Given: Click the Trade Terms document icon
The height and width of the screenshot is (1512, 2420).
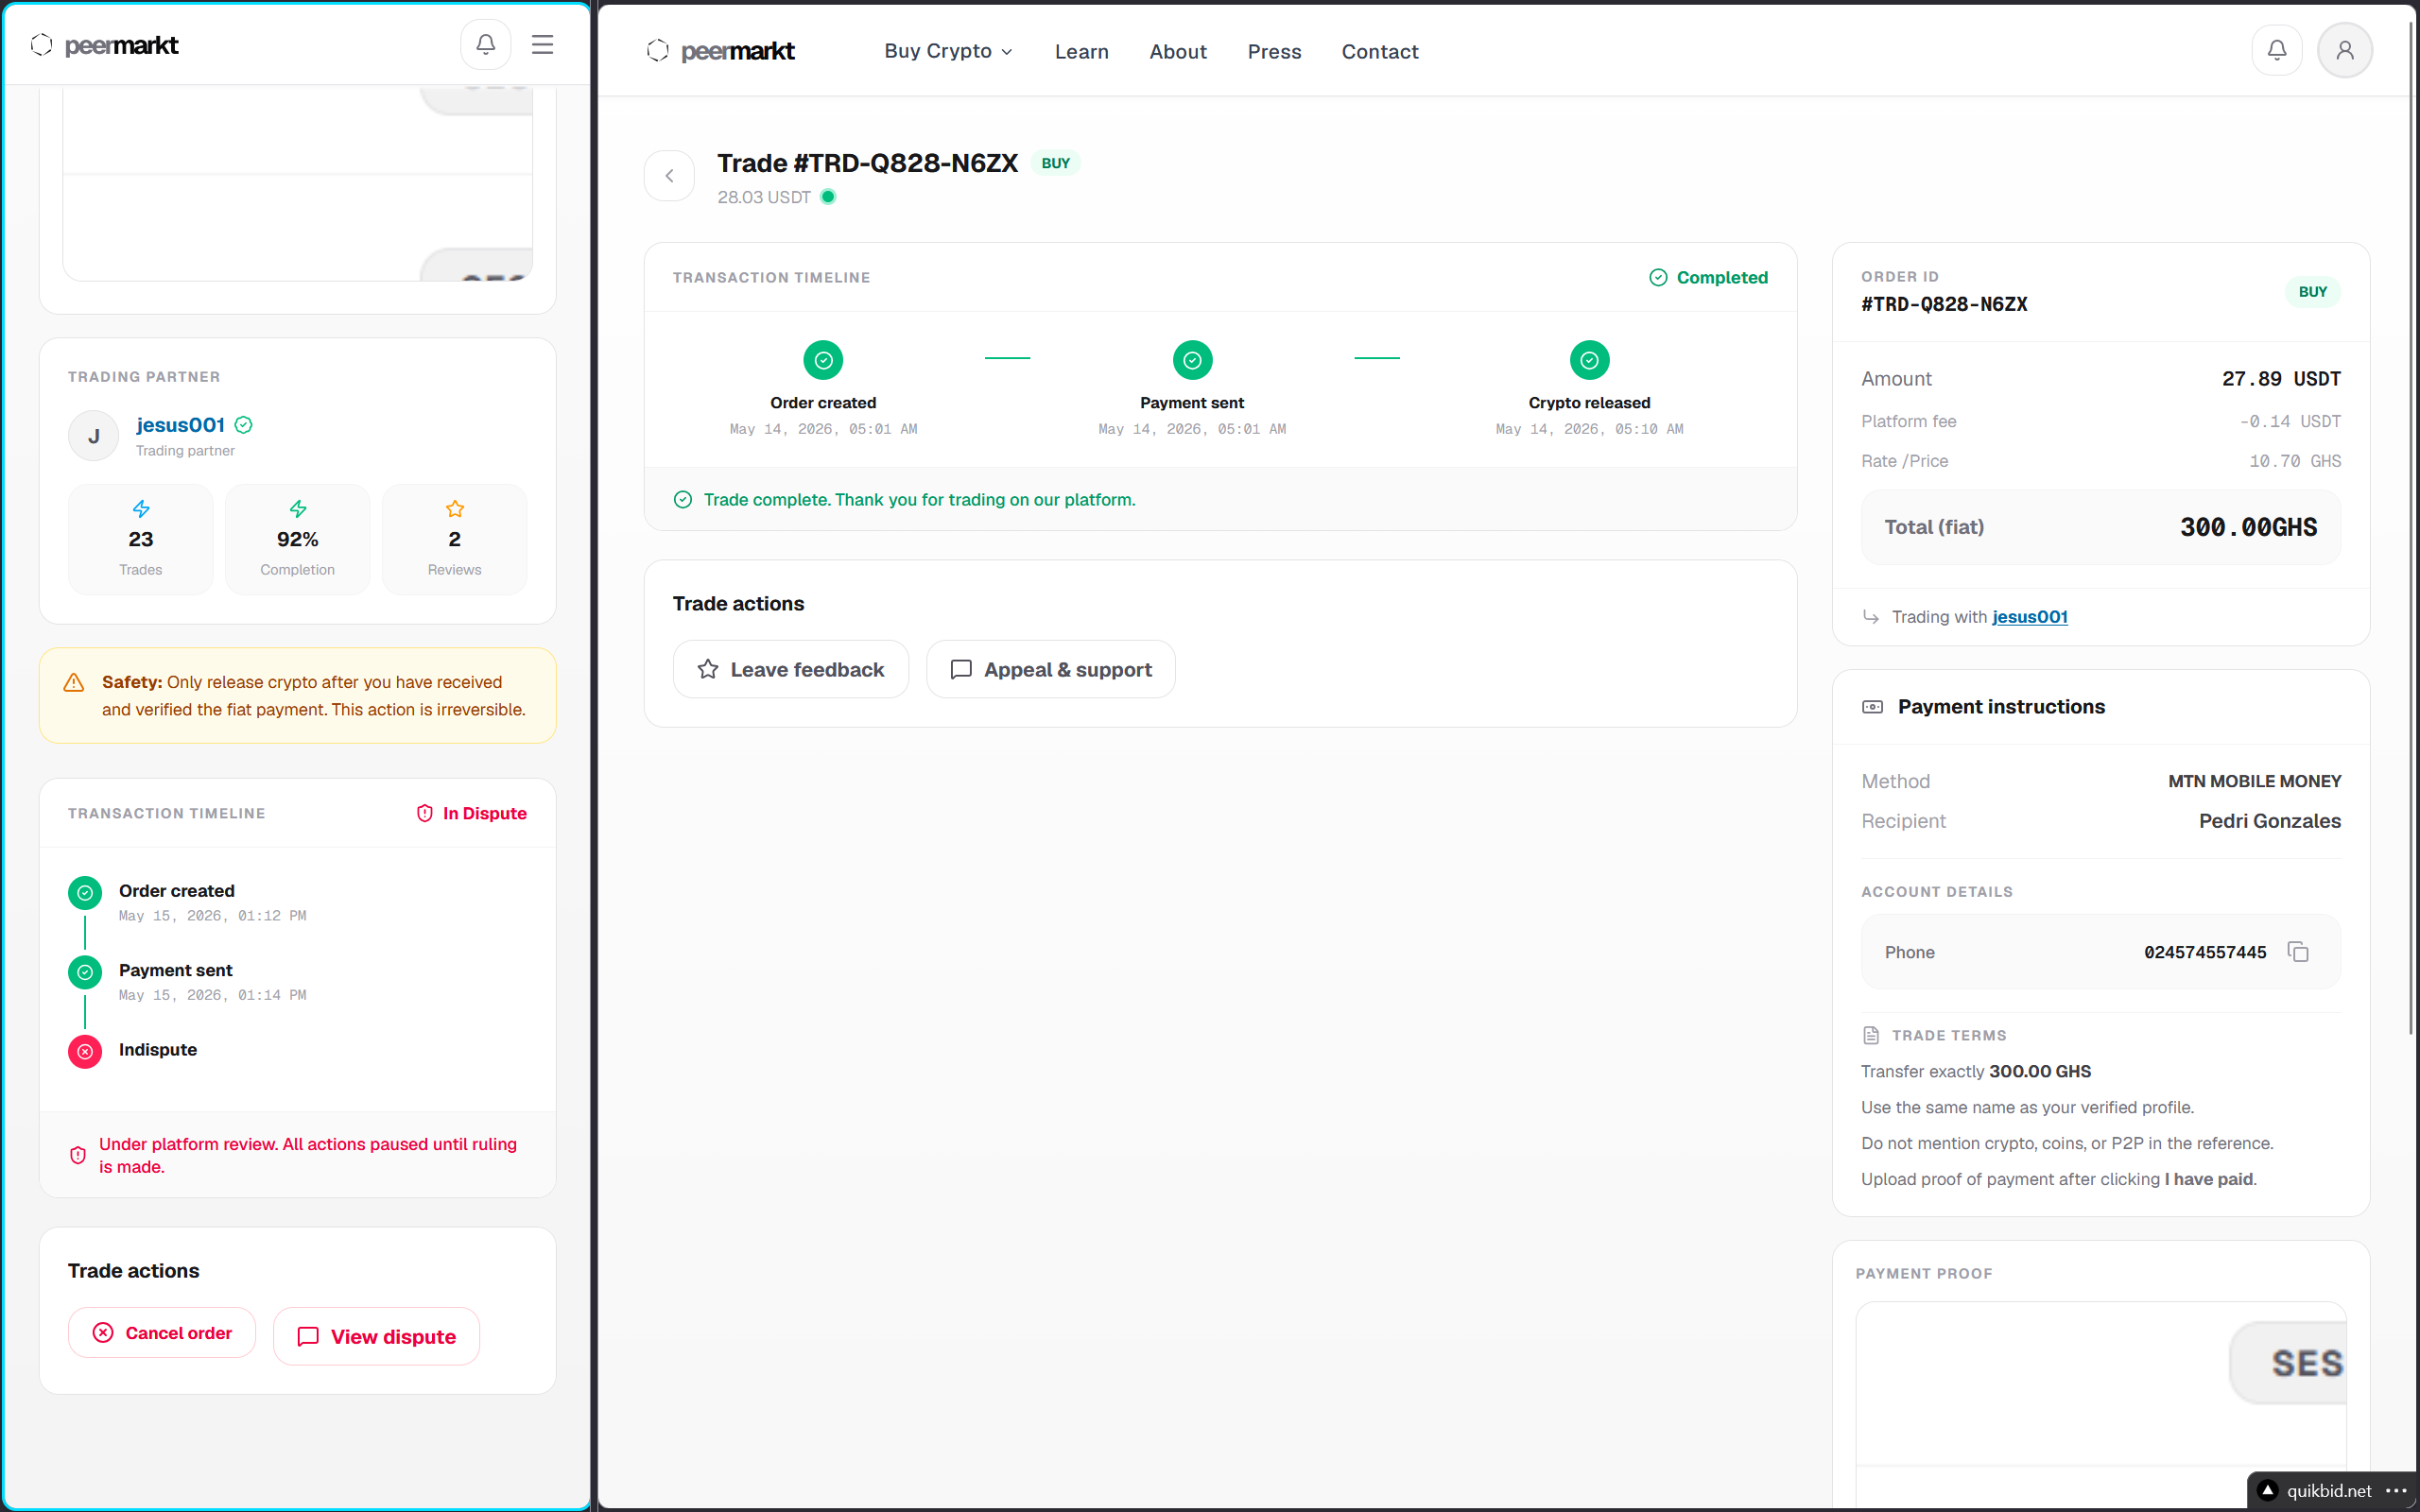Looking at the screenshot, I should pyautogui.click(x=1871, y=1035).
